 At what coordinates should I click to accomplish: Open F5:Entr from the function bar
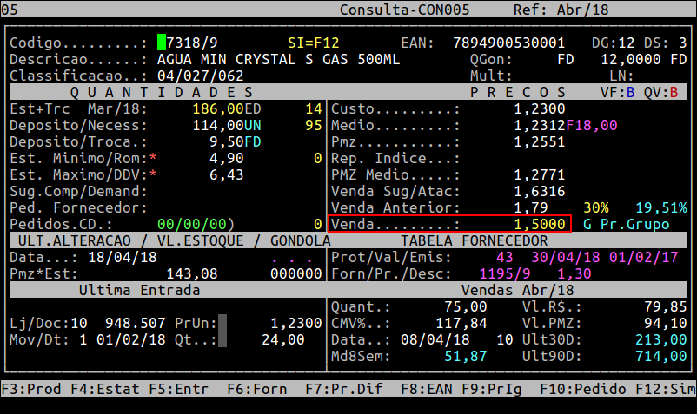pos(175,389)
